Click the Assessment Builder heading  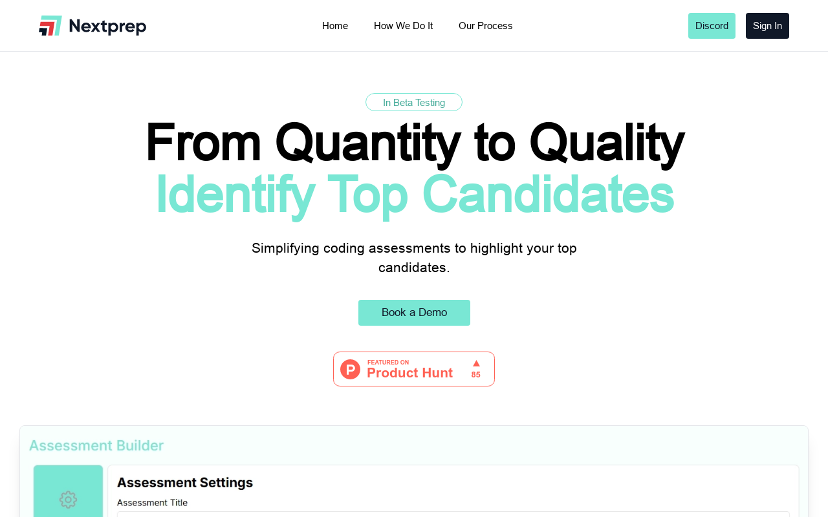(x=96, y=446)
